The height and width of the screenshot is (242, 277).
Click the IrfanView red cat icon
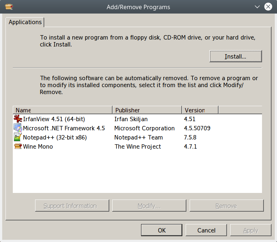[18, 119]
